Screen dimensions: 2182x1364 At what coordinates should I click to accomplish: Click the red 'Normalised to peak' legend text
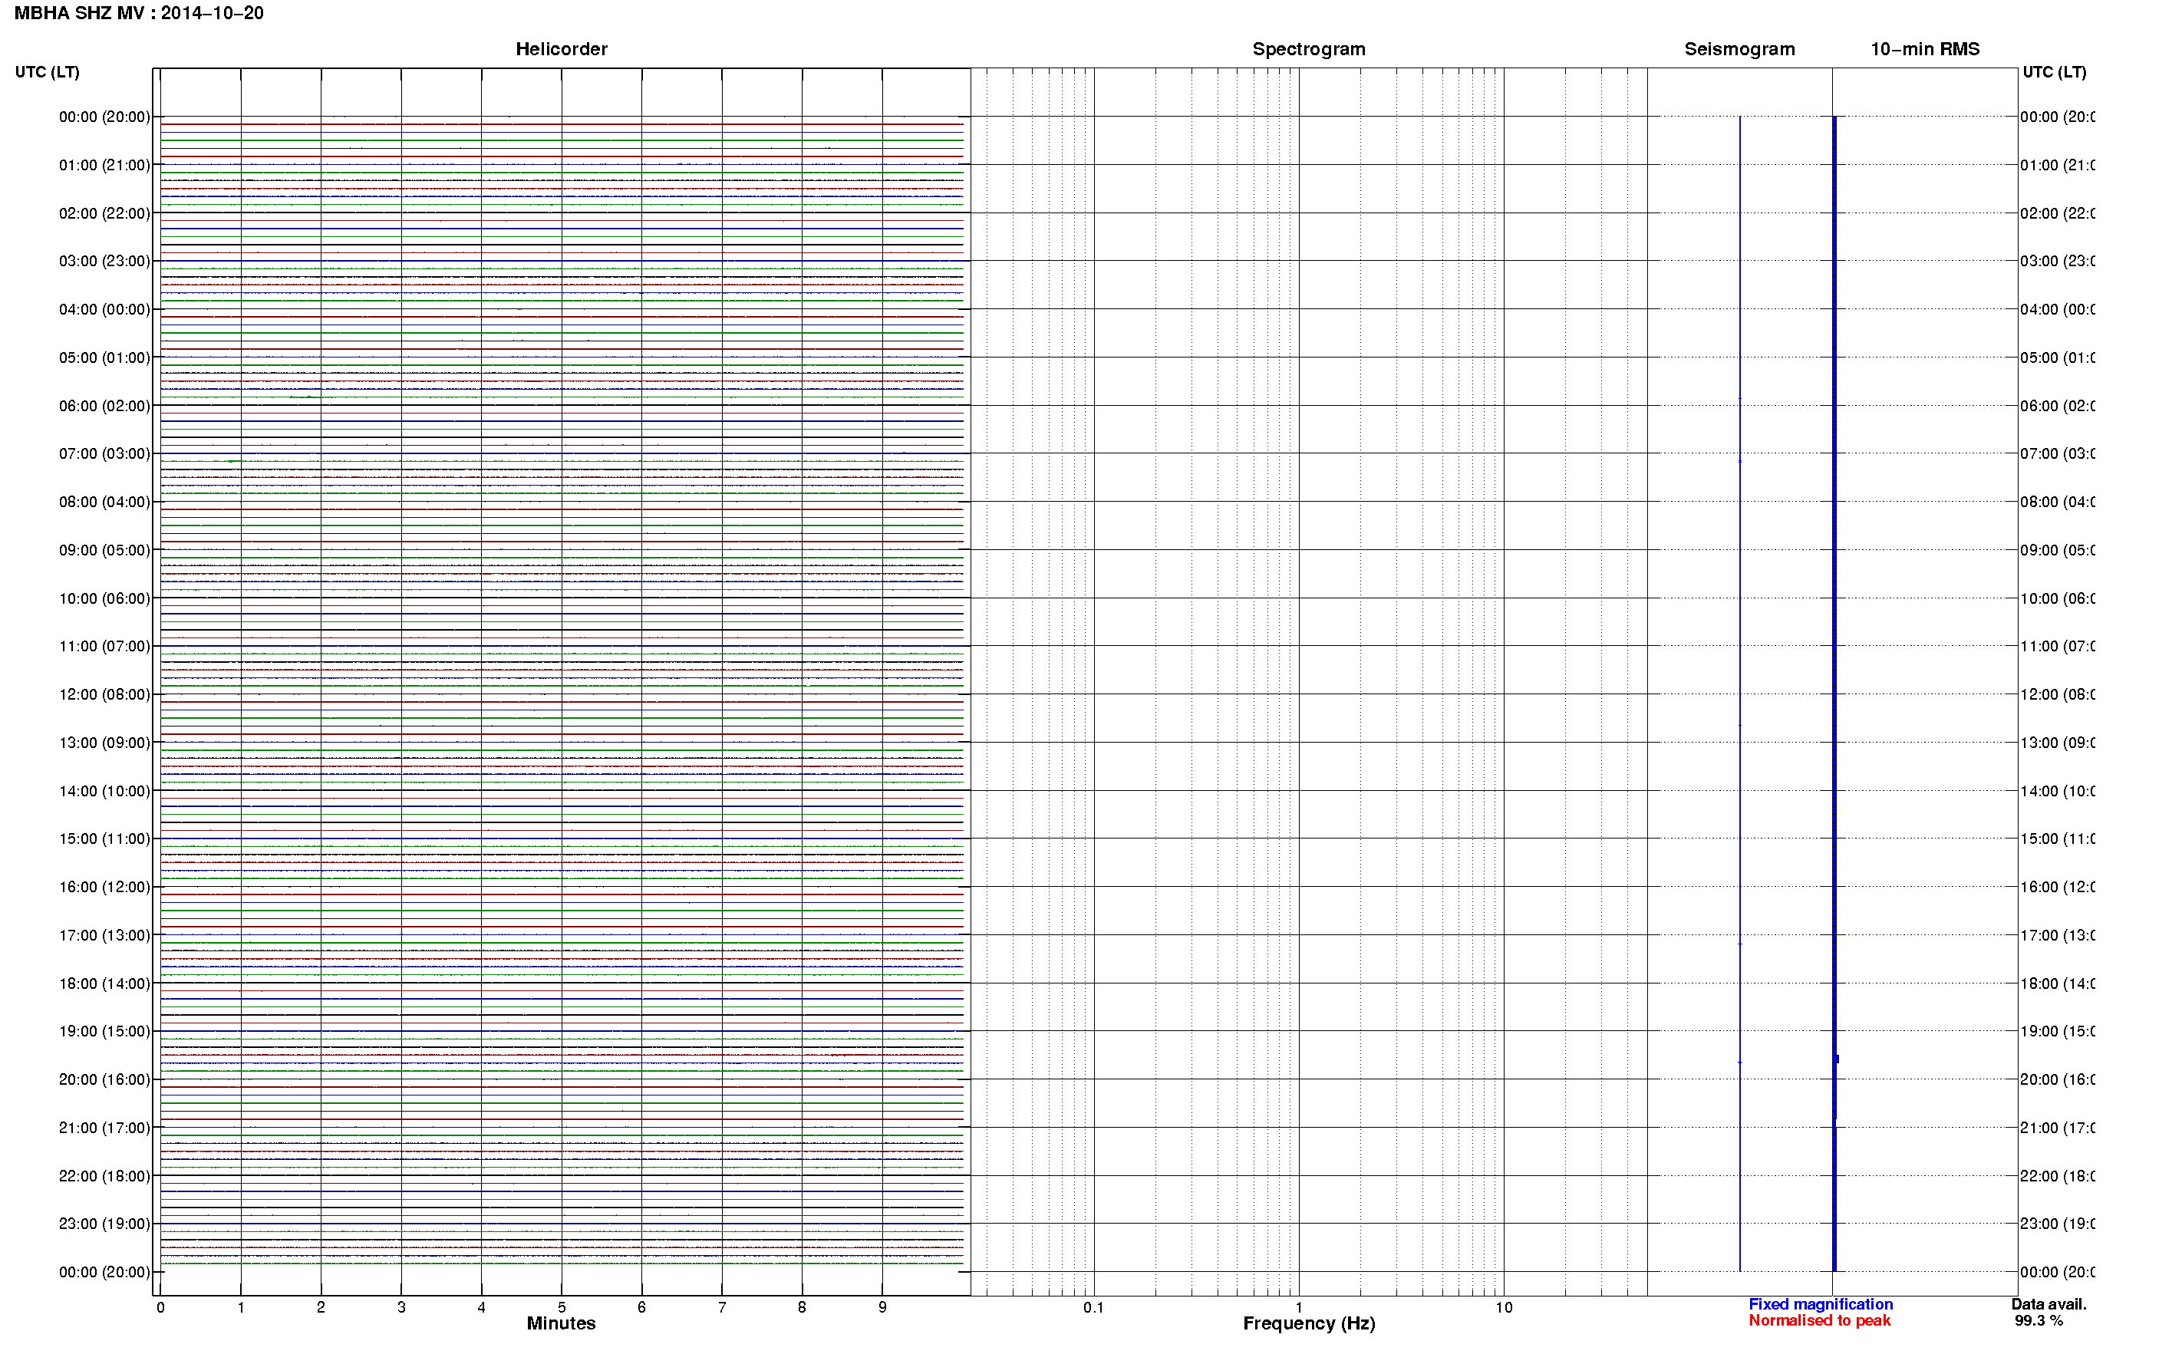coord(1819,1321)
